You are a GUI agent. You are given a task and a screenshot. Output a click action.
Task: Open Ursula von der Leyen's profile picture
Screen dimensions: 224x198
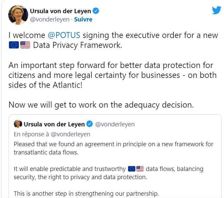(18, 15)
